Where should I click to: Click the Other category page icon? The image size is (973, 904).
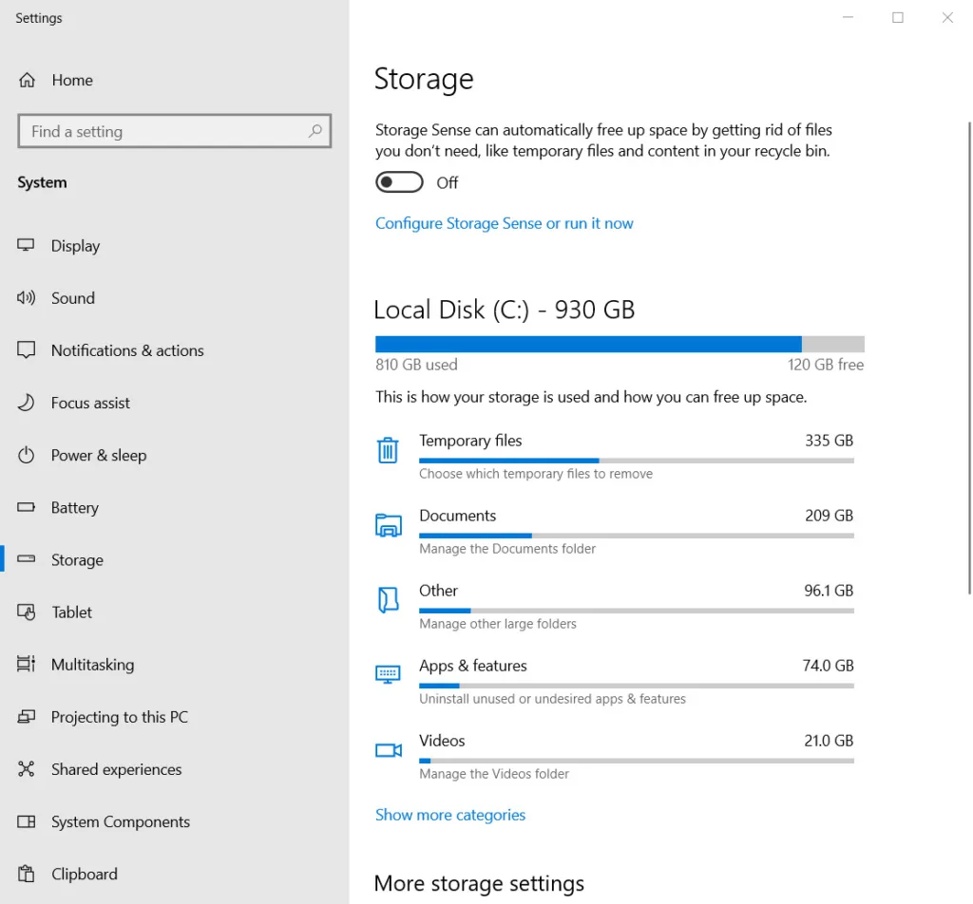(389, 599)
